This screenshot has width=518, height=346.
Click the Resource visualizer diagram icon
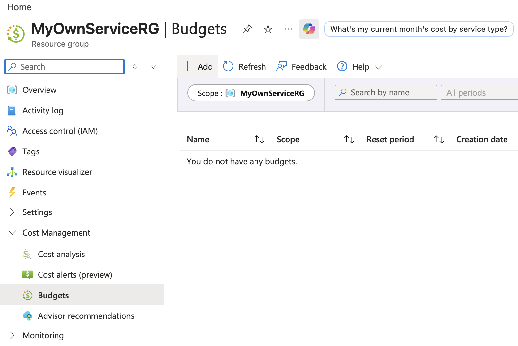[12, 172]
